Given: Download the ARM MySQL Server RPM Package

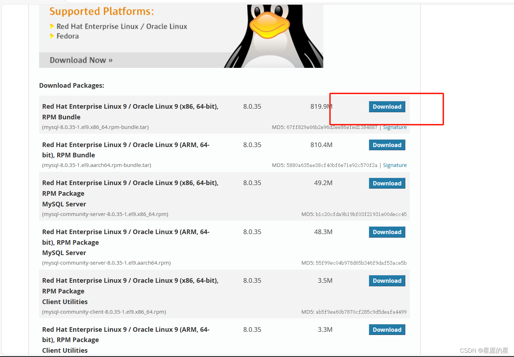Looking at the screenshot, I should 387,232.
